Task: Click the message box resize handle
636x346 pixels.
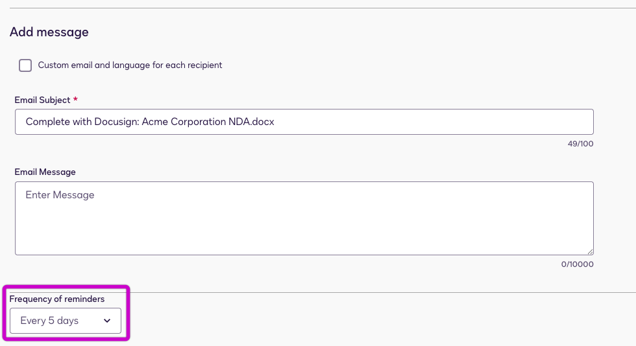Action: click(x=590, y=251)
